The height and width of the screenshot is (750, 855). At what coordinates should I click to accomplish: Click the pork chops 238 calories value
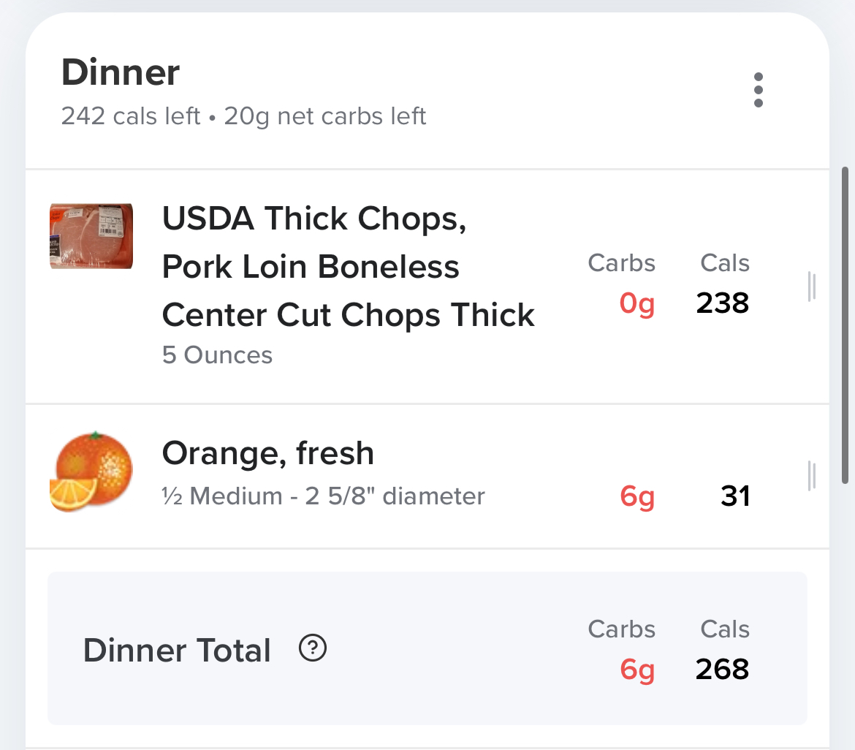point(722,303)
